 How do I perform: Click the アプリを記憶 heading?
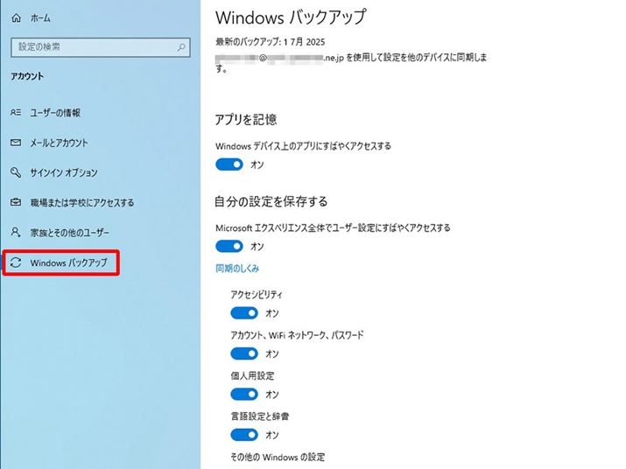click(246, 119)
